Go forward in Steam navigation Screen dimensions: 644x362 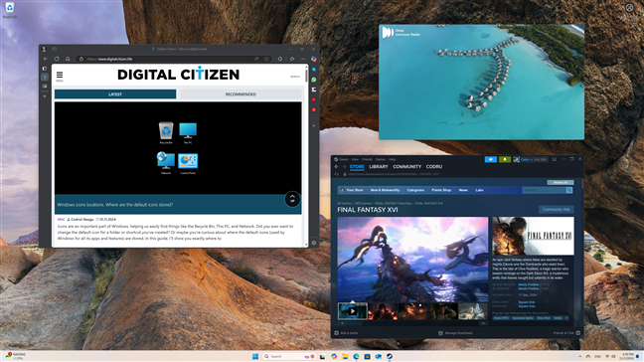pyautogui.click(x=344, y=166)
